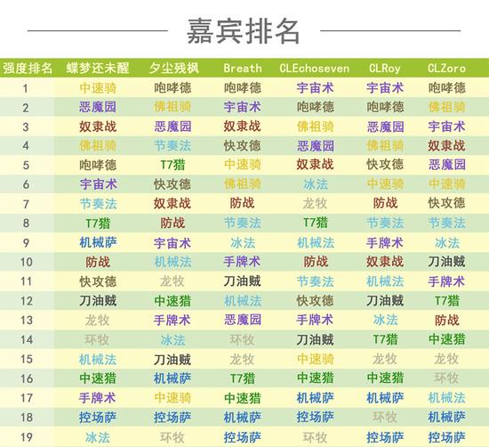Click 冰法 in CLZoro's rank 9 row

click(447, 243)
